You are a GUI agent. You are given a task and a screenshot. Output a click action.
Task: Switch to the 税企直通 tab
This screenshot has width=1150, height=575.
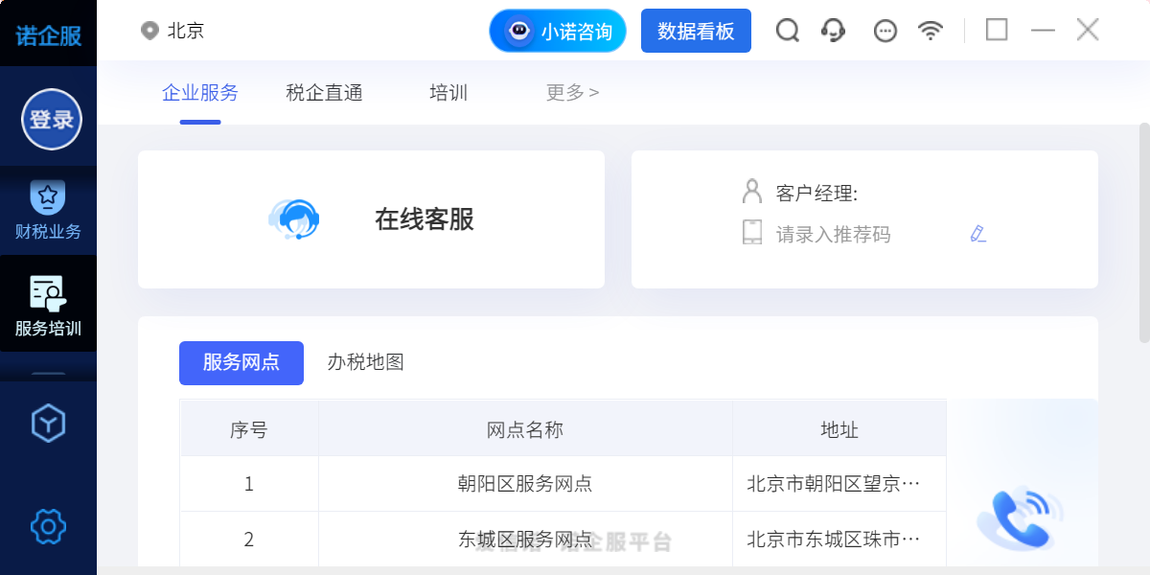[324, 92]
